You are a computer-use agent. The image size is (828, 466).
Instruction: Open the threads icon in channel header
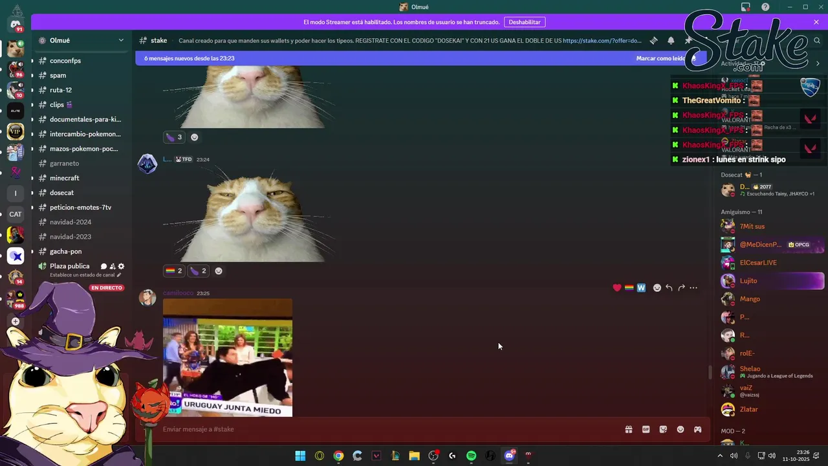coord(653,40)
